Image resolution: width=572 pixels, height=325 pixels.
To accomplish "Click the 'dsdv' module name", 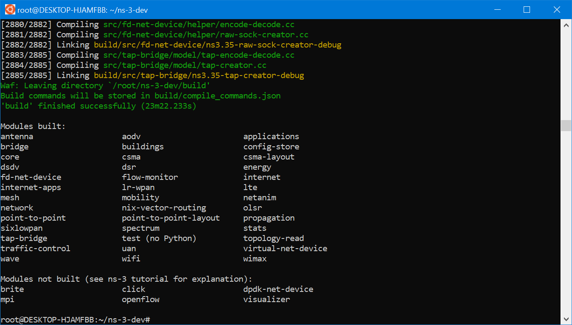I will click(x=10, y=167).
